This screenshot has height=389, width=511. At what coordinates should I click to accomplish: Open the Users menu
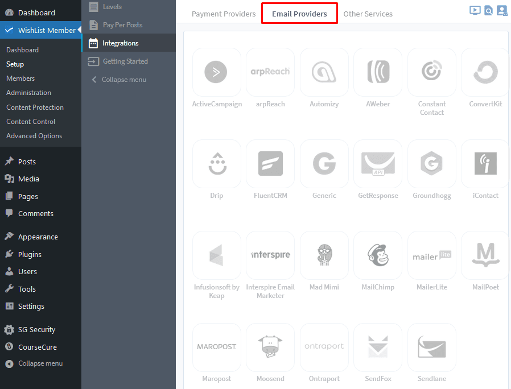[x=40, y=272]
